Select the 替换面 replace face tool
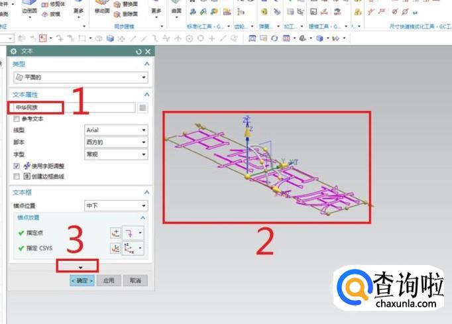 point(126,5)
